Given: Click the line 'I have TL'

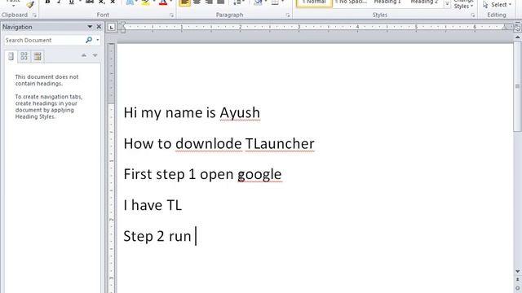Looking at the screenshot, I should 153,205.
